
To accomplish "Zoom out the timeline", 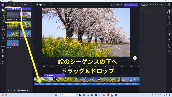I will click(131, 64).
